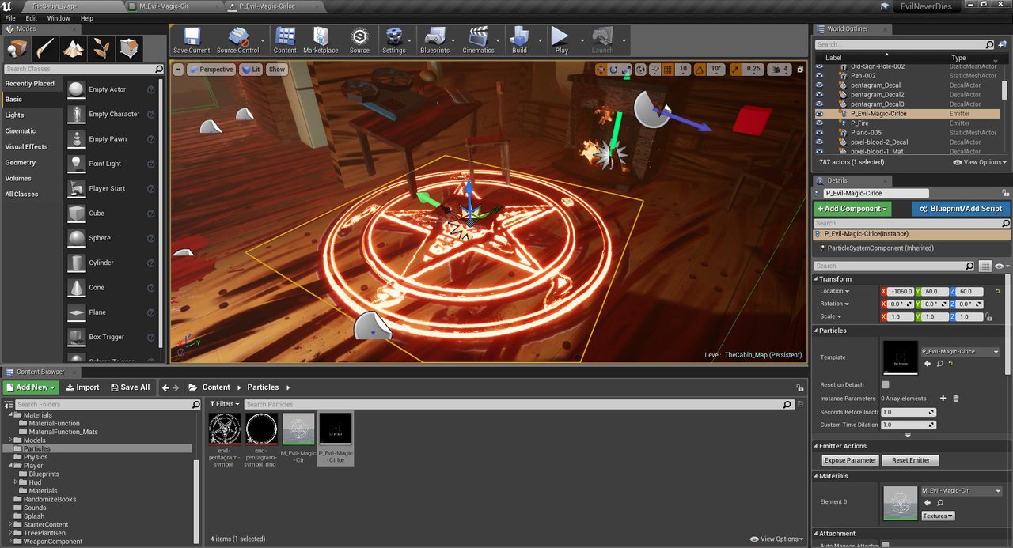Click the surface snapping icon in viewport
Image resolution: width=1013 pixels, height=548 pixels.
pyautogui.click(x=655, y=70)
